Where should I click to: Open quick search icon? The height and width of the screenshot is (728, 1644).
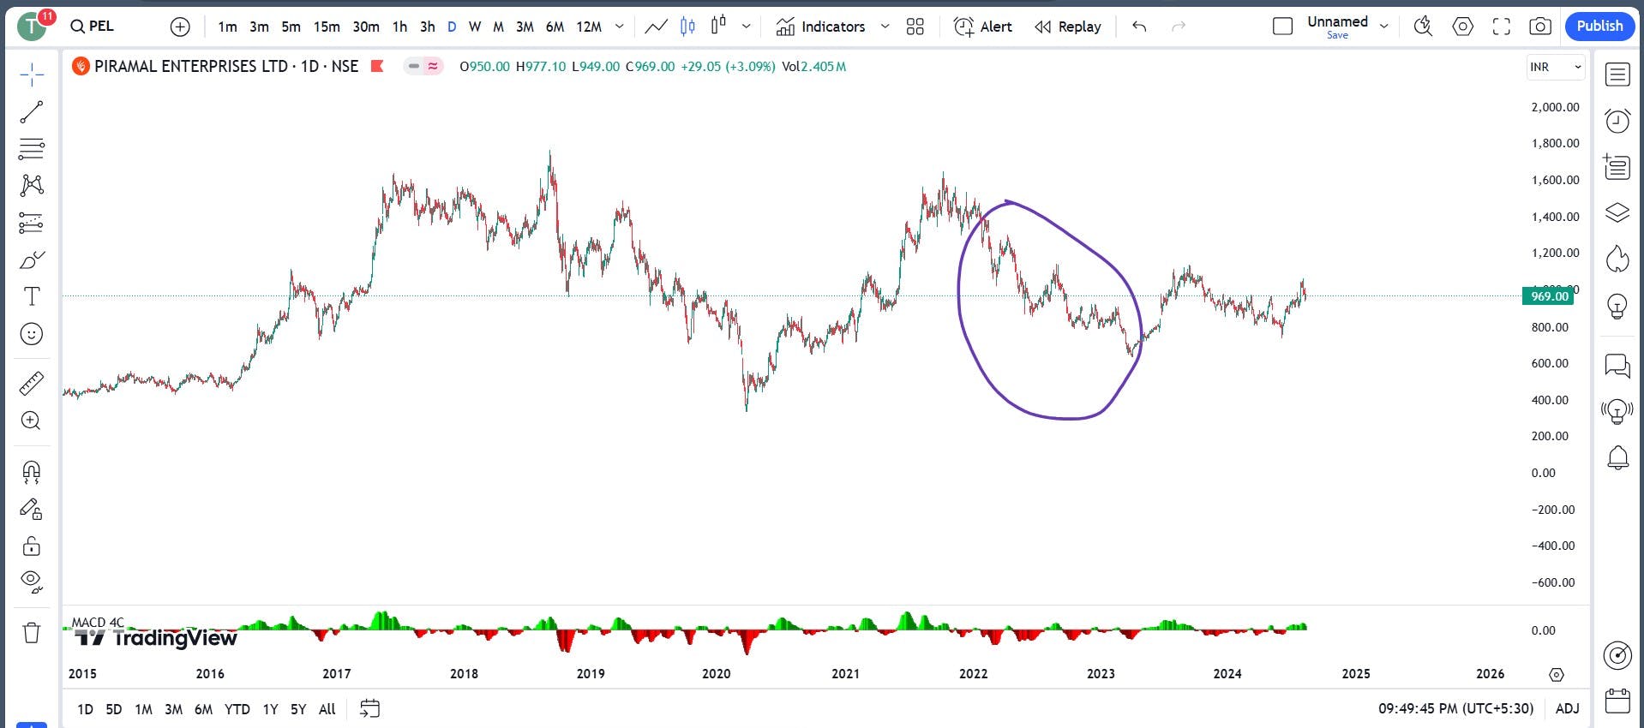(1424, 27)
